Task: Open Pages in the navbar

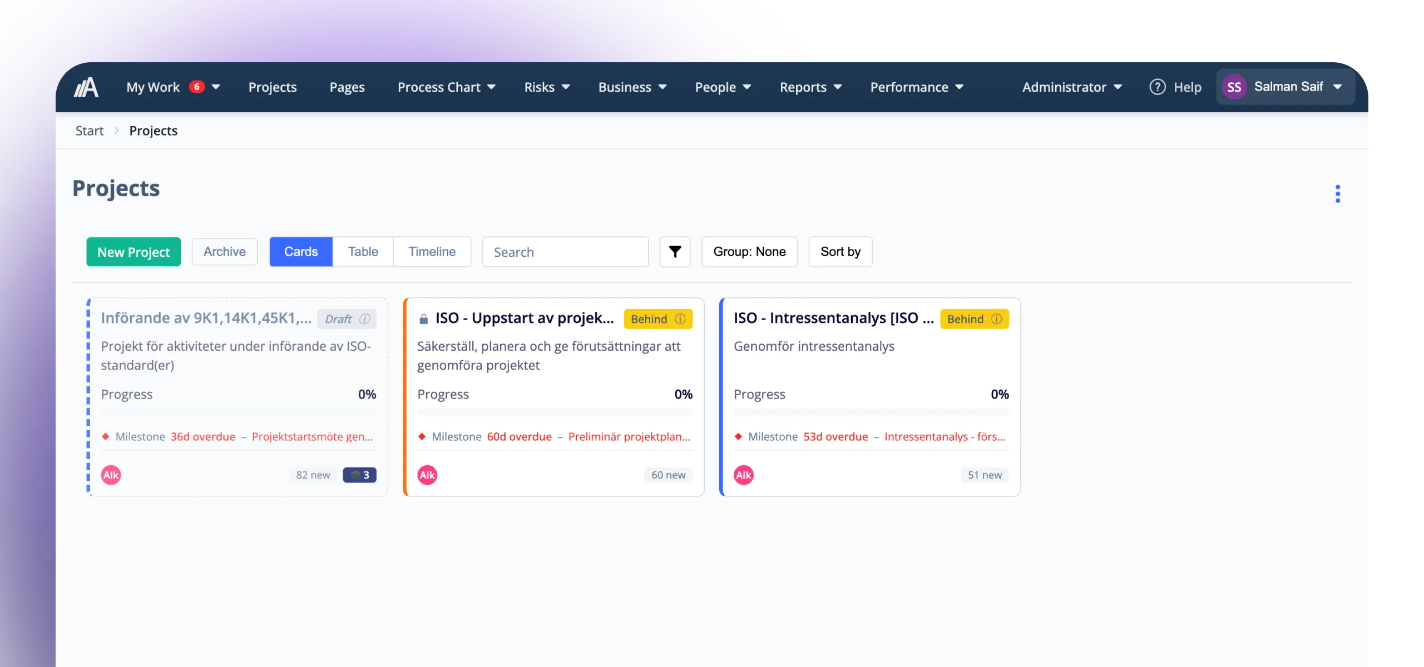Action: 347,87
